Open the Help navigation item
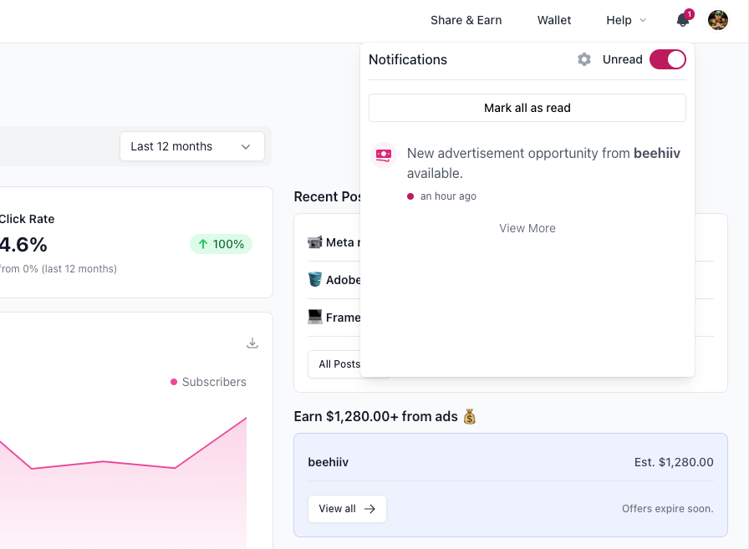This screenshot has width=749, height=549. point(619,20)
